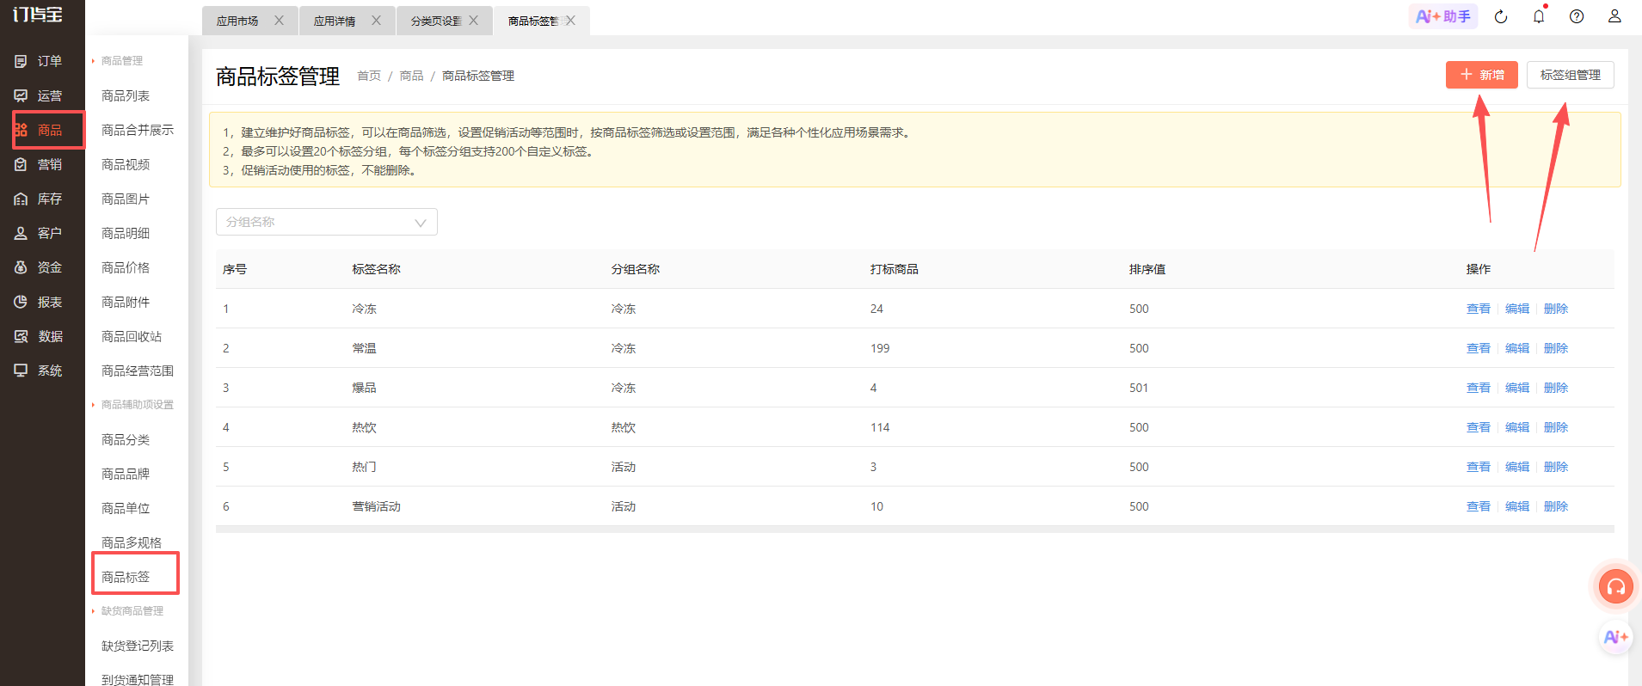Click the floating AI+ round icon
Viewport: 1642px width, 686px height.
click(x=1616, y=637)
